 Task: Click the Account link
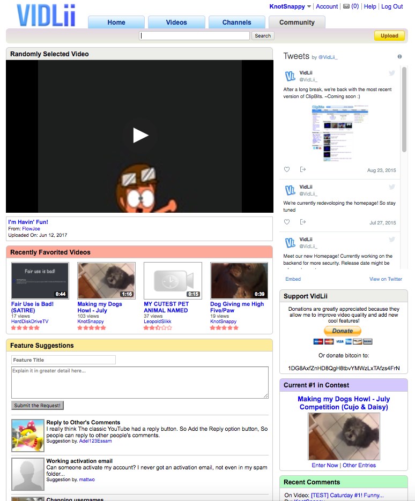(x=327, y=6)
